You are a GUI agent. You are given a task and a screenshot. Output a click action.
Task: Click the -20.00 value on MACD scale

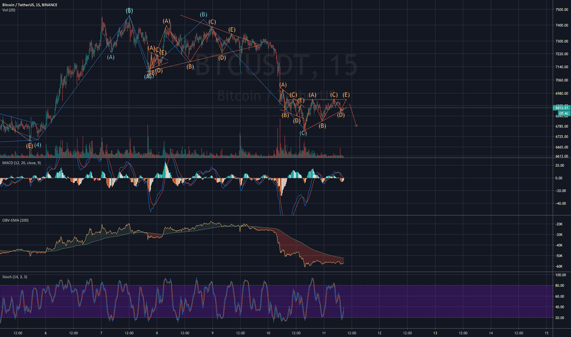tap(561, 191)
